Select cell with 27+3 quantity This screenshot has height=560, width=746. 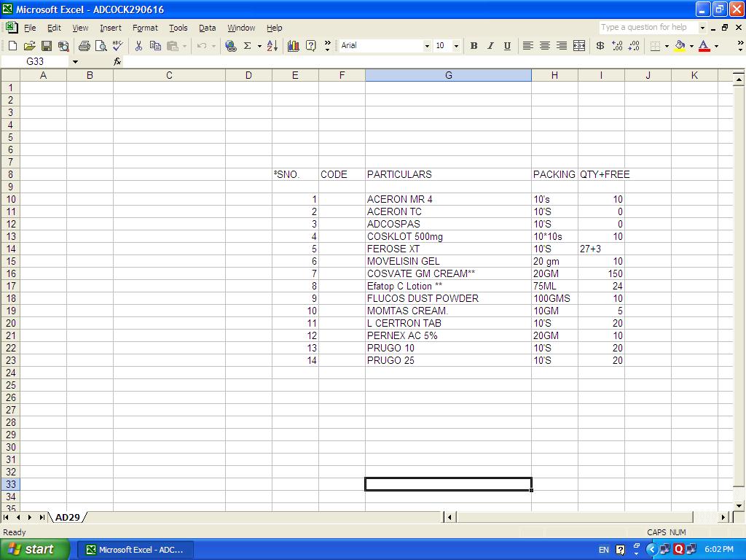click(601, 249)
